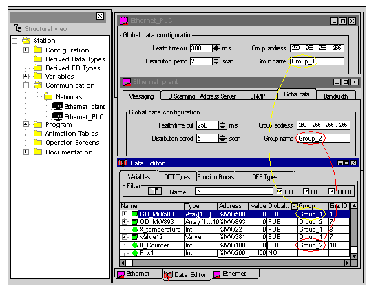This screenshot has height=295, width=378.
Task: Open the DDT Types tab
Action: click(177, 177)
